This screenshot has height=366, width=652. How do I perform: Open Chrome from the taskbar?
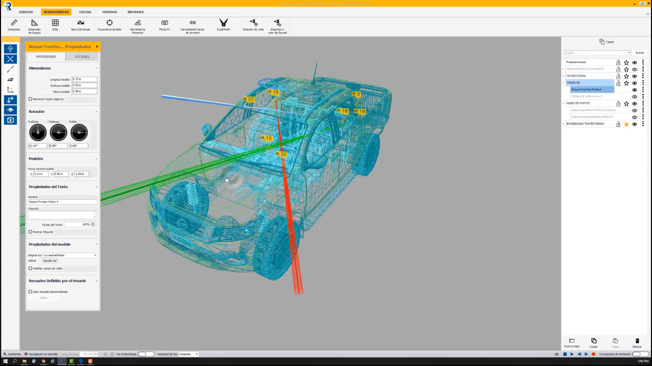[43, 361]
